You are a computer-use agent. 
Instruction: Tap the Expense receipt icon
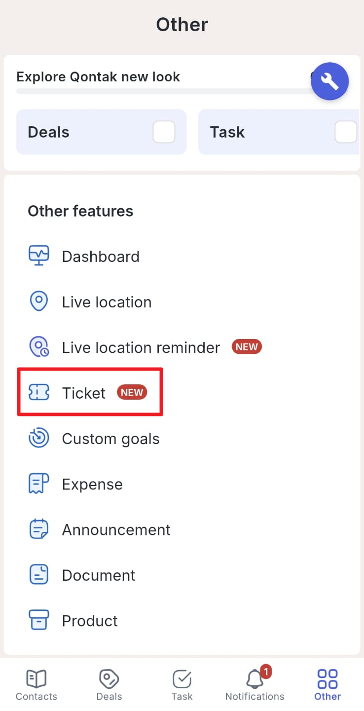coord(38,484)
